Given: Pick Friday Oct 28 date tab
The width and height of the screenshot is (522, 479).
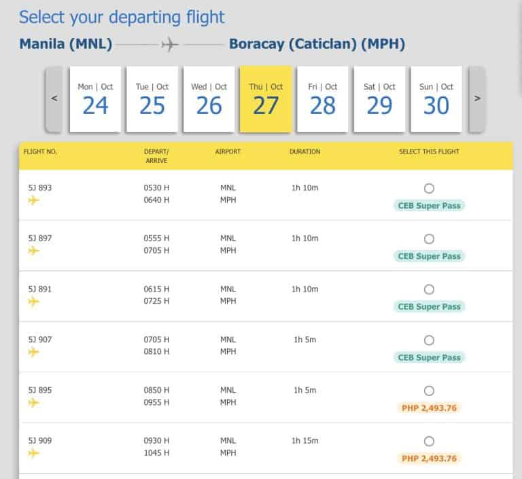Looking at the screenshot, I should click(322, 99).
